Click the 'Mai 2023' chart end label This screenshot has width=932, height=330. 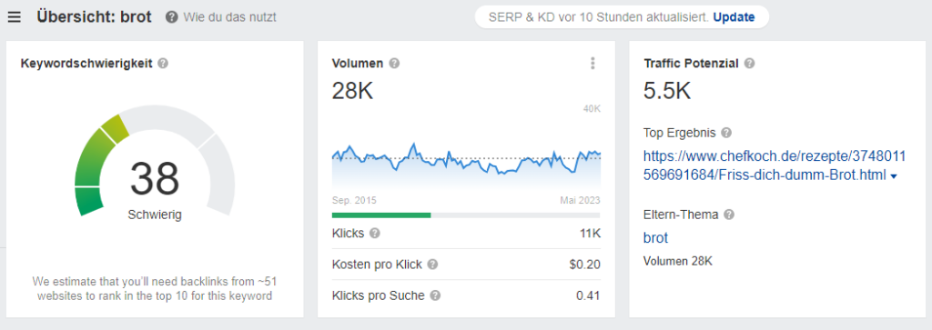(580, 200)
